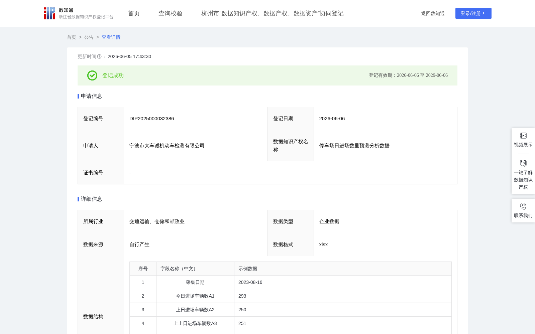This screenshot has height=334, width=535.
Task: Click the green registration success checkmark icon
Action: point(92,75)
